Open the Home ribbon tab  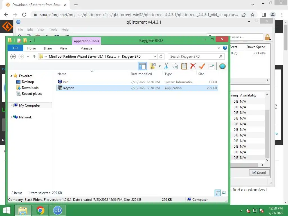pos(31,48)
